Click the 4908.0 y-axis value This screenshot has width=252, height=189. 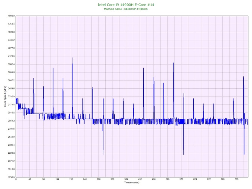point(11,16)
